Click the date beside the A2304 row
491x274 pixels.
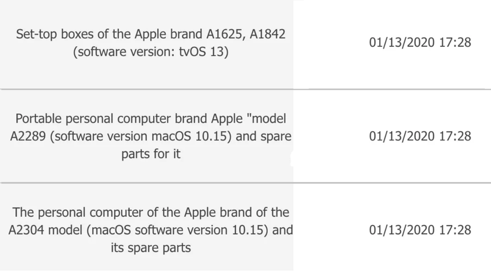pyautogui.click(x=420, y=230)
